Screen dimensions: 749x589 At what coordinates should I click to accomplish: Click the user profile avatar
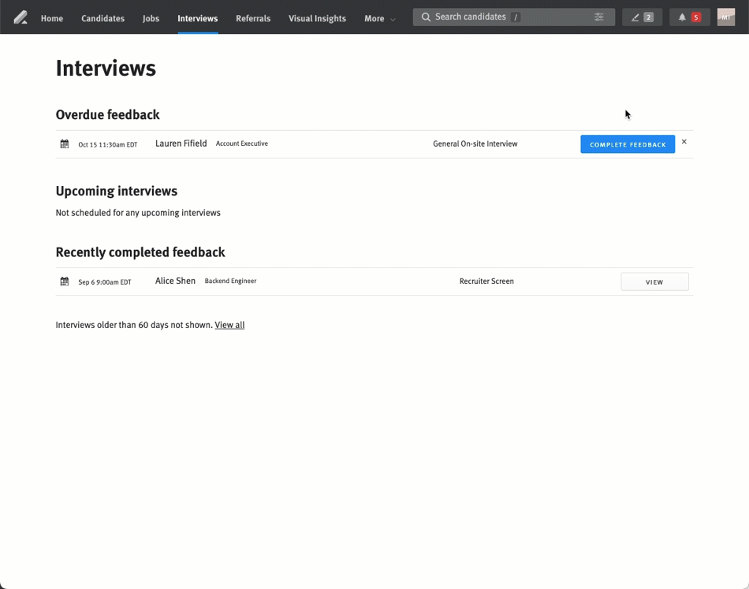725,17
